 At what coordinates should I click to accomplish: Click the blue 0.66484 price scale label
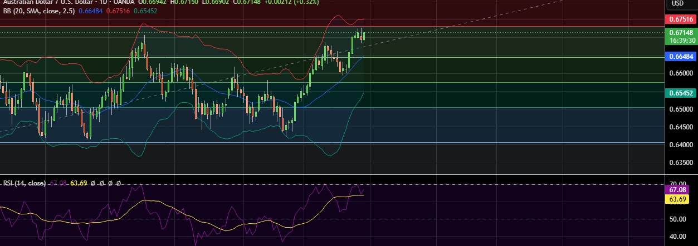click(681, 56)
